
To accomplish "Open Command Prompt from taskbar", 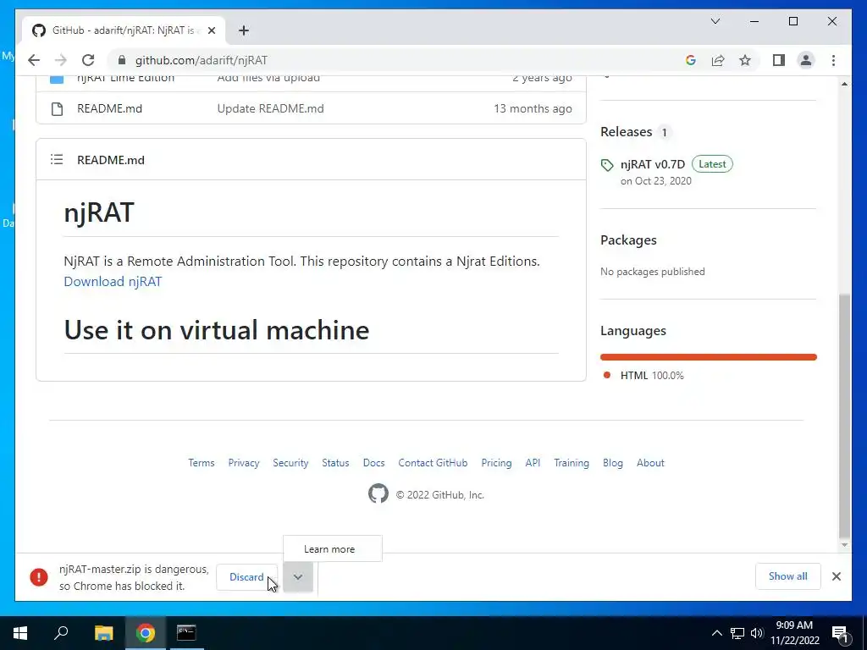I will click(186, 633).
